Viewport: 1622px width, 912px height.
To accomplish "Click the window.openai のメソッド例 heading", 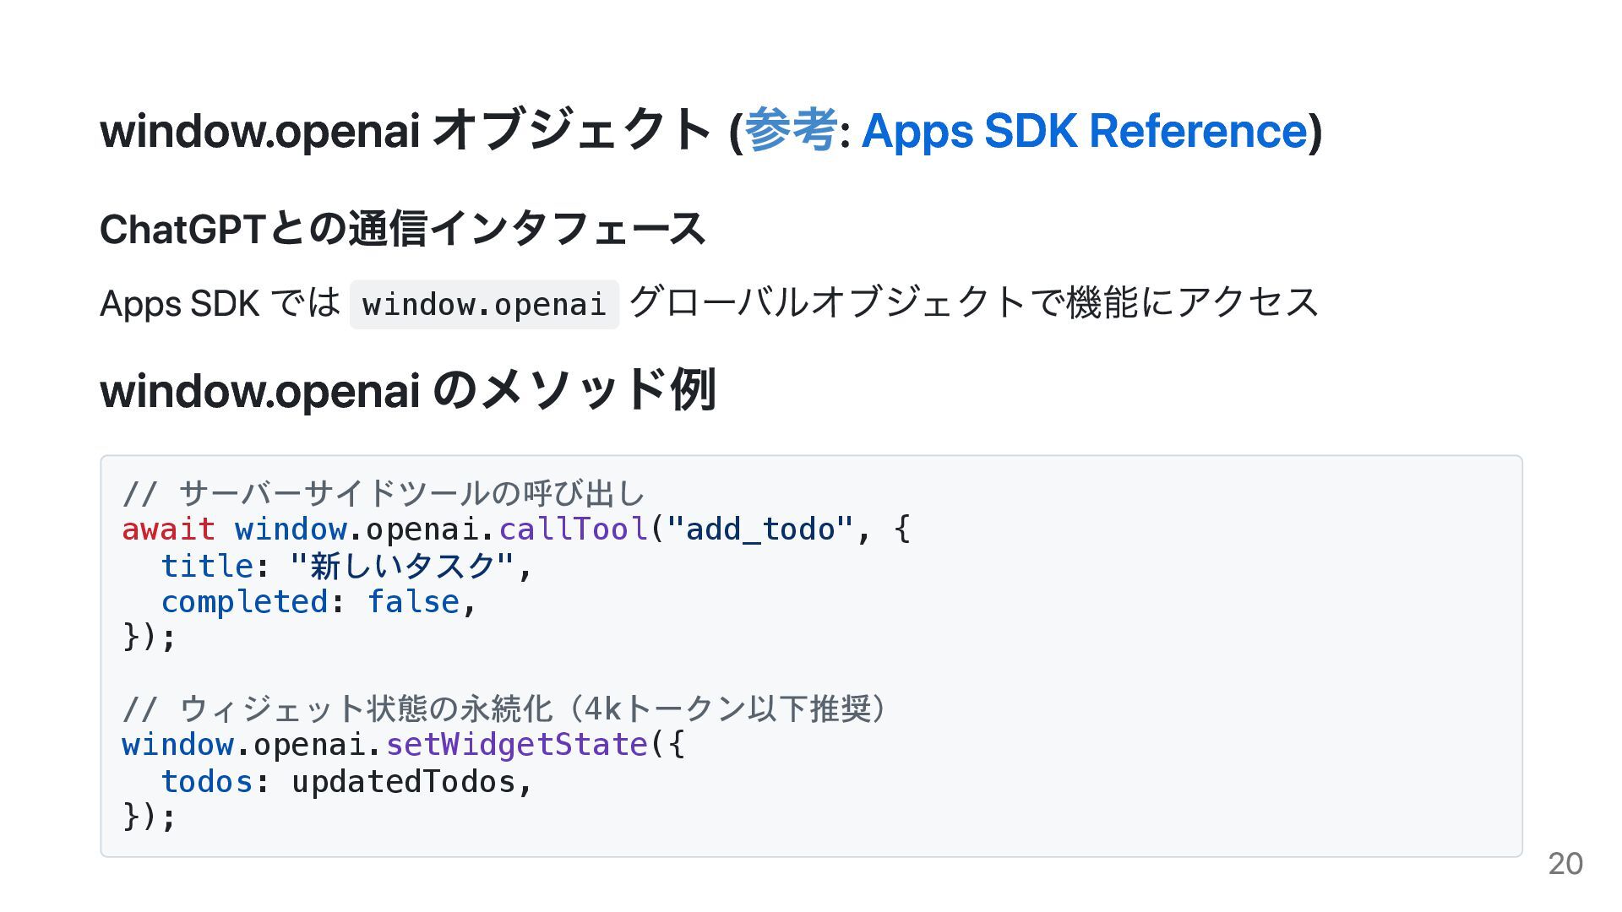I will pos(408,390).
